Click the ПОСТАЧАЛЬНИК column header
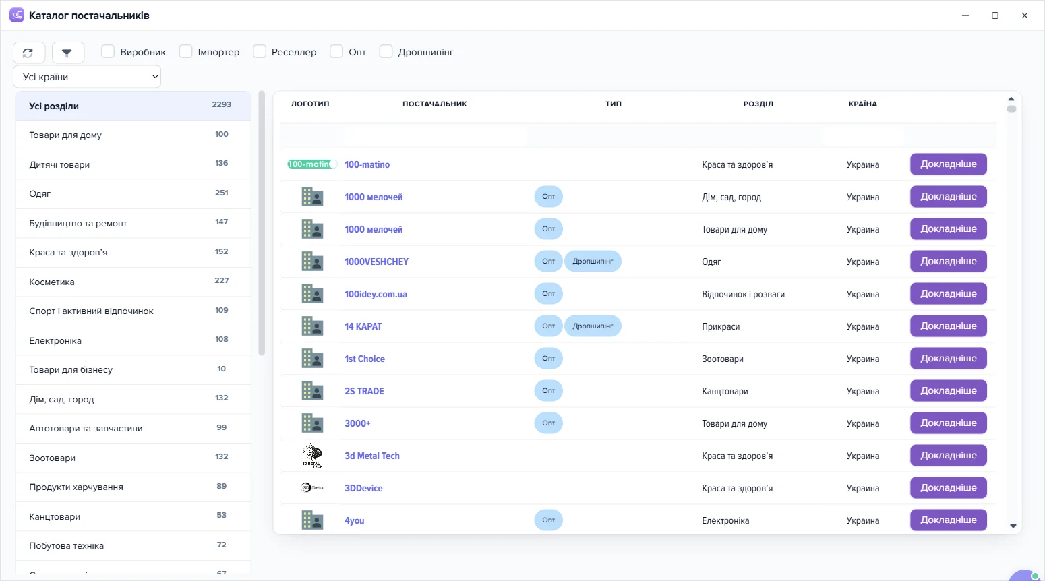The width and height of the screenshot is (1045, 581). tap(435, 104)
